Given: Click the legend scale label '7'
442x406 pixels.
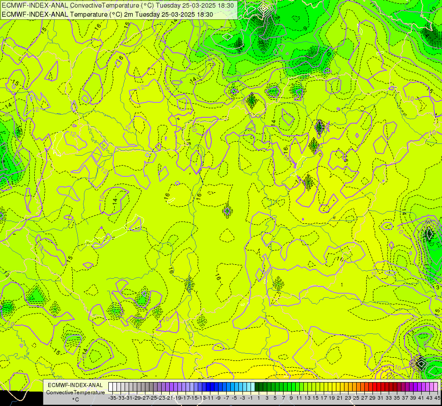Looking at the screenshot, I should tap(283, 398).
